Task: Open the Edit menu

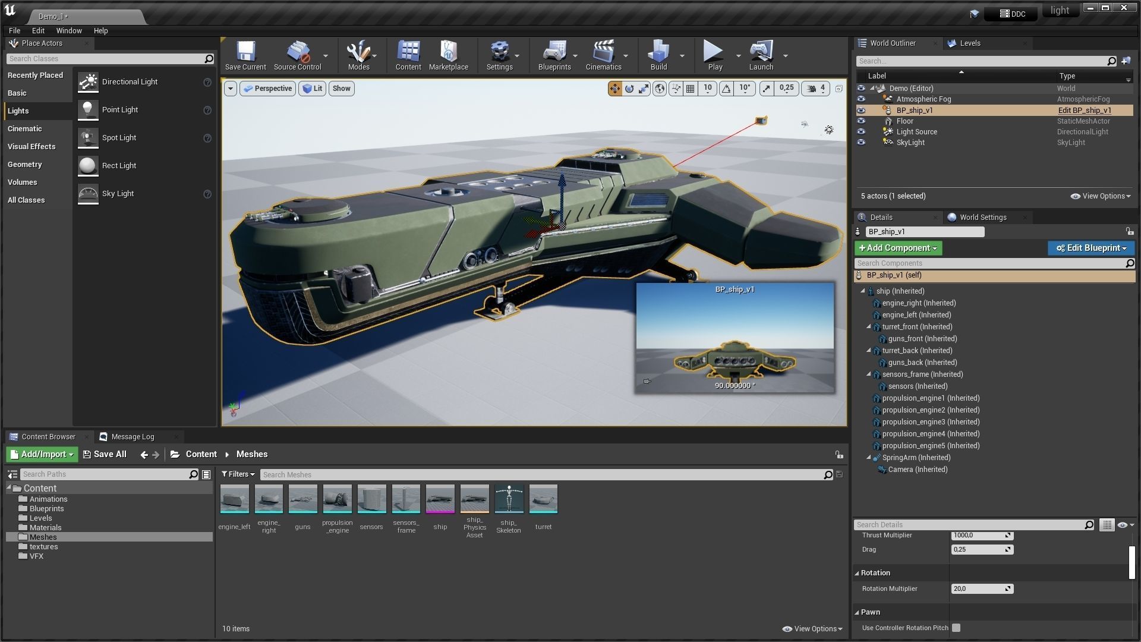Action: [x=38, y=31]
